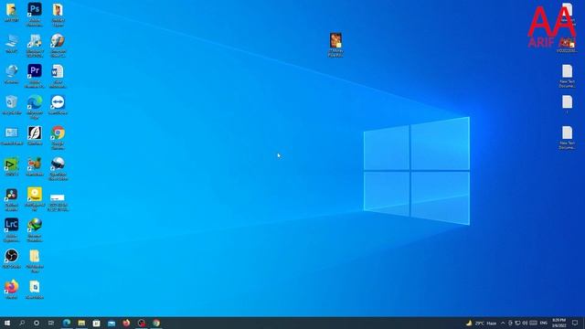This screenshot has height=329, width=585.
Task: Open the volume speaker tray icon
Action: (525, 323)
